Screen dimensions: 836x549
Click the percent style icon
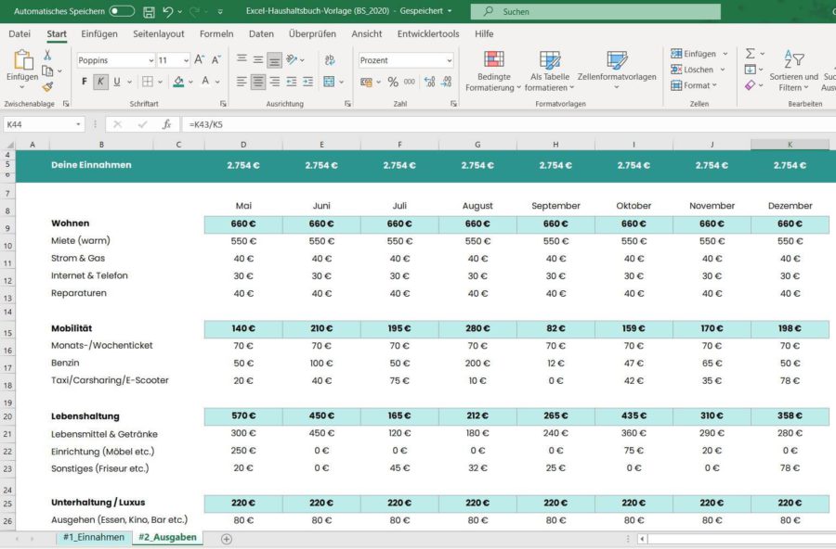[393, 82]
